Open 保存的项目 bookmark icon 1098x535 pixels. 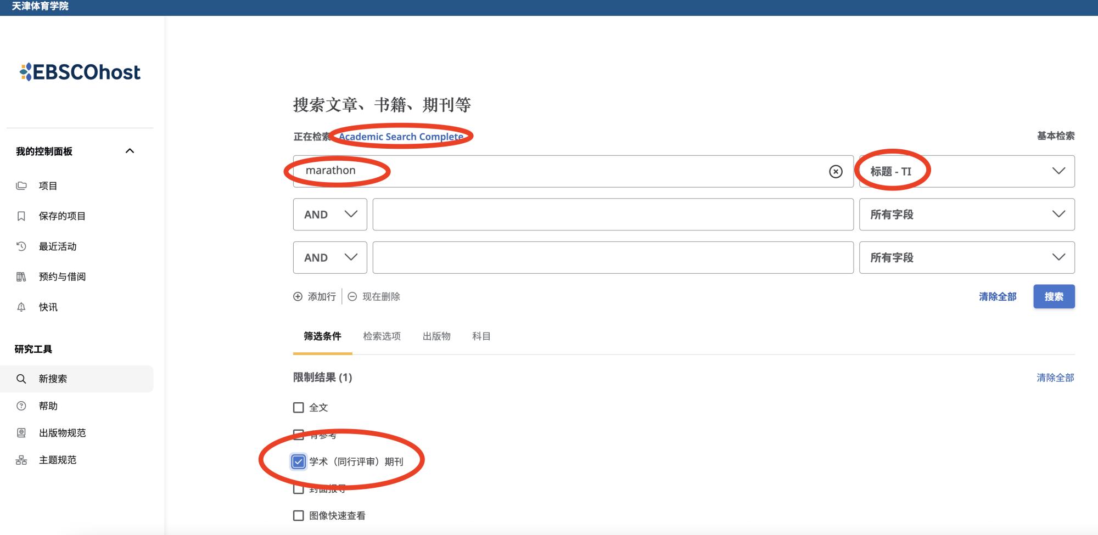pos(21,216)
